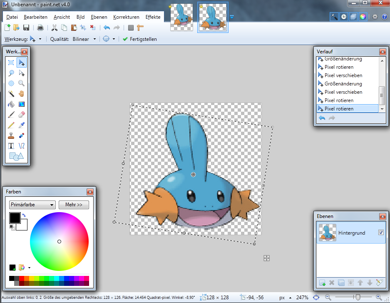Select the Rectangle Select tool
Screen dimensions: 390x303
click(x=11, y=63)
